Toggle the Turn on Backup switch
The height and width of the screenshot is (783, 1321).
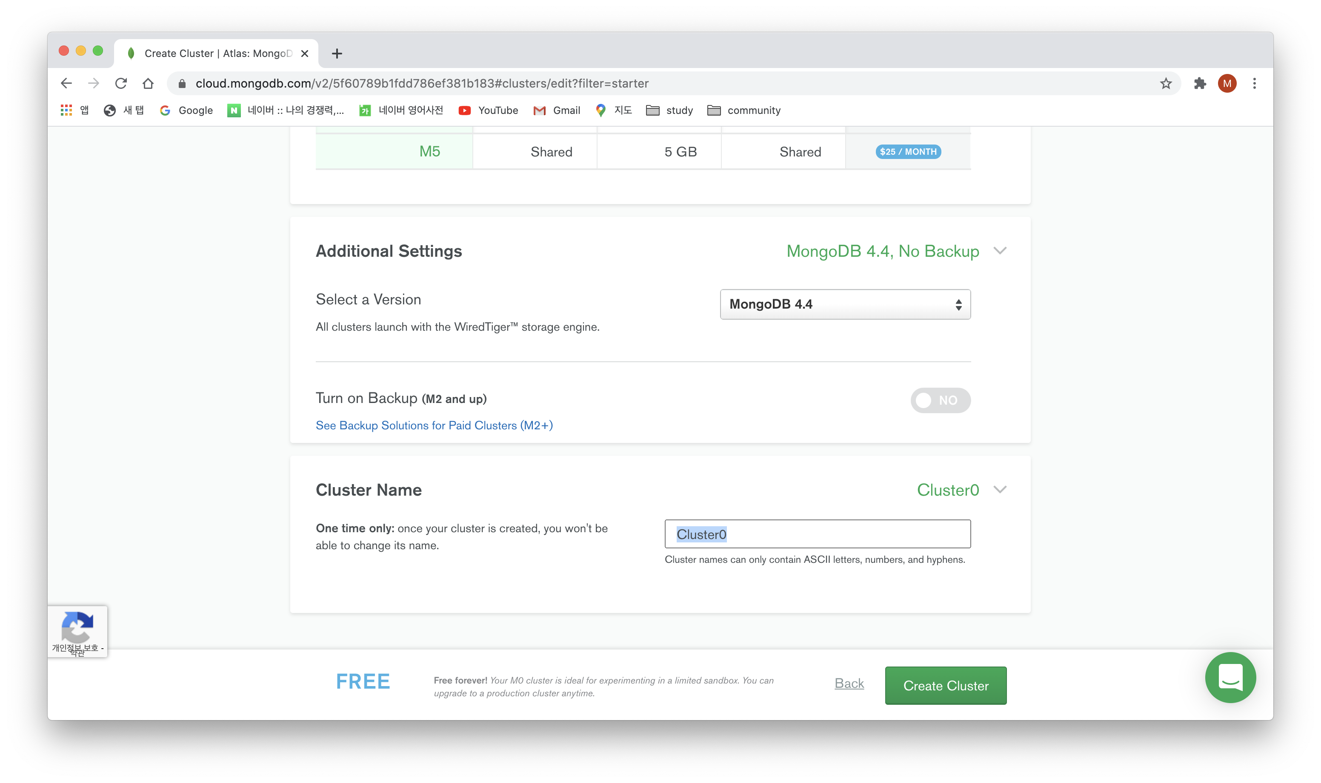coord(940,400)
